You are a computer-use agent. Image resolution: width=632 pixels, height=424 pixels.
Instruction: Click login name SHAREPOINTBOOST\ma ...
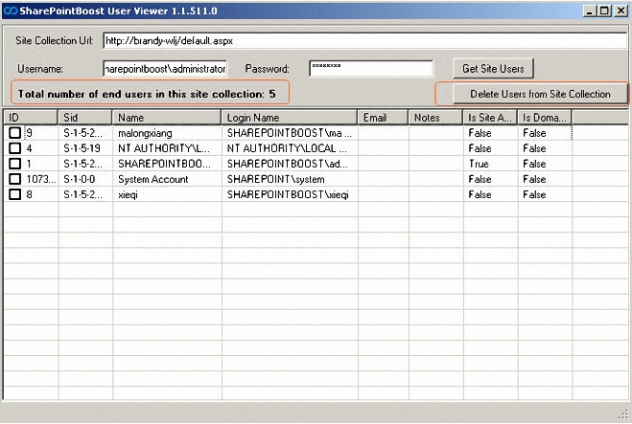pyautogui.click(x=290, y=133)
